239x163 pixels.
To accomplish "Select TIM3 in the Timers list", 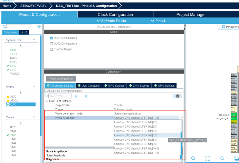I will (13, 139).
